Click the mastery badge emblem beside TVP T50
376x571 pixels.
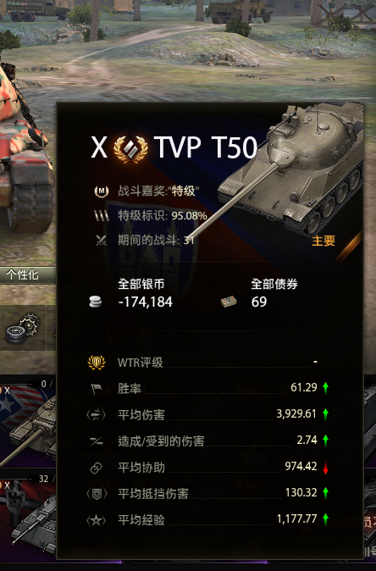click(x=130, y=148)
